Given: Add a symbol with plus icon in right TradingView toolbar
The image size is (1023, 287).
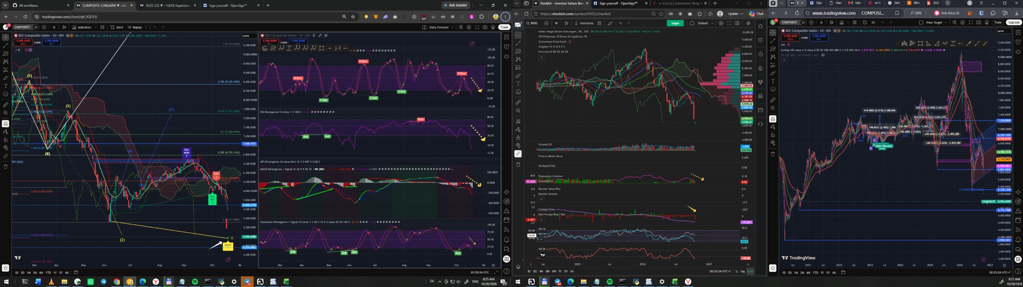Looking at the screenshot, I should tap(811, 23).
